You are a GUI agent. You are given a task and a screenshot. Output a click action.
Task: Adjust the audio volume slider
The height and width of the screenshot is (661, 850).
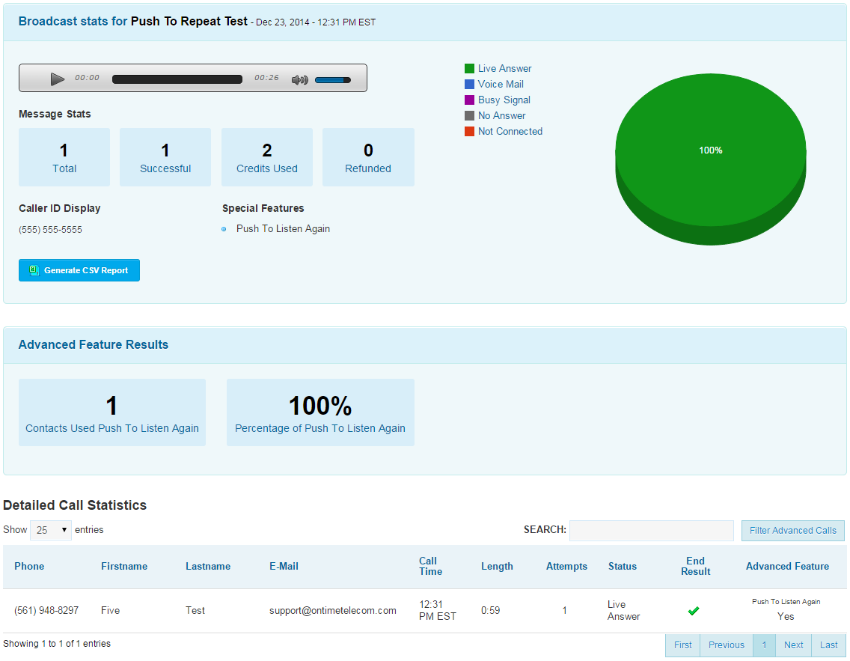(x=333, y=79)
